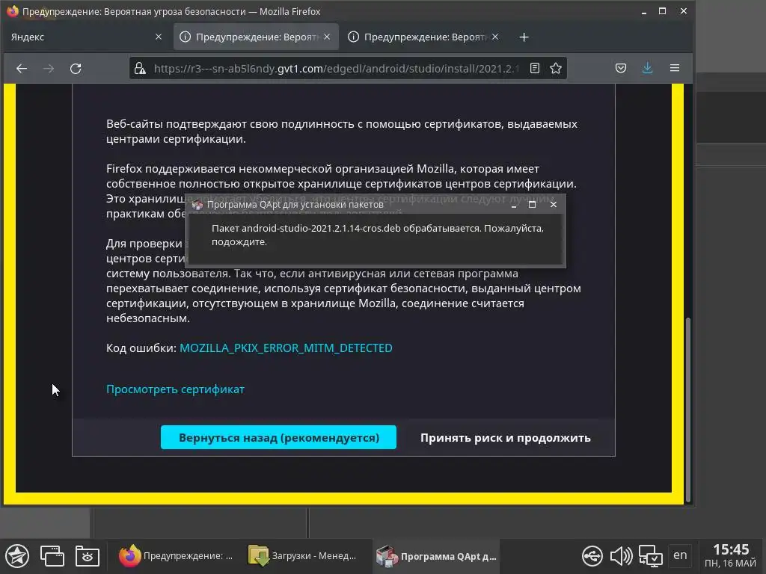
Task: Click Принять риск и продолжить
Action: (506, 438)
